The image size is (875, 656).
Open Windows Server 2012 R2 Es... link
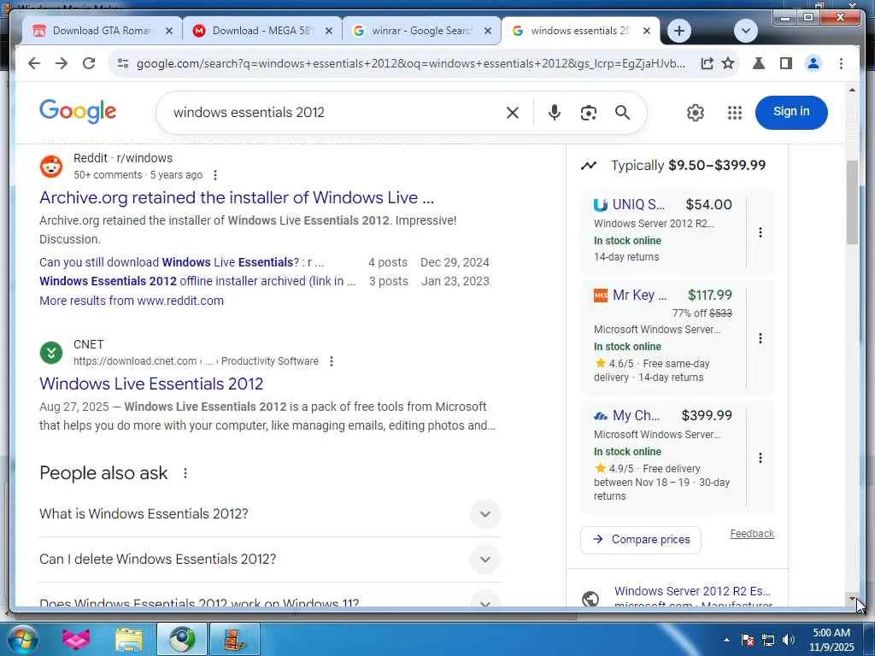(x=692, y=591)
